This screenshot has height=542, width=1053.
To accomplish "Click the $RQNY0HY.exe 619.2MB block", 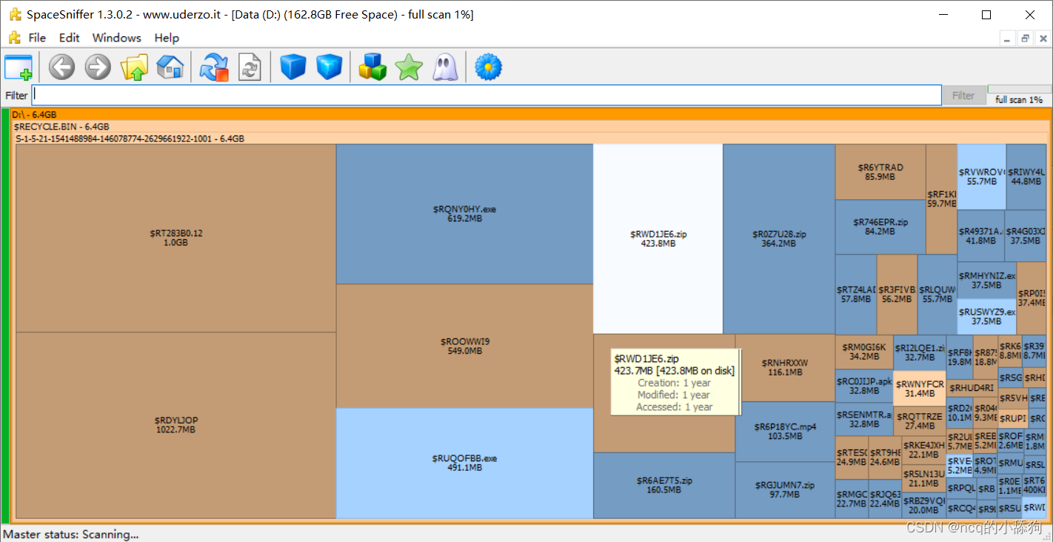I will [464, 214].
